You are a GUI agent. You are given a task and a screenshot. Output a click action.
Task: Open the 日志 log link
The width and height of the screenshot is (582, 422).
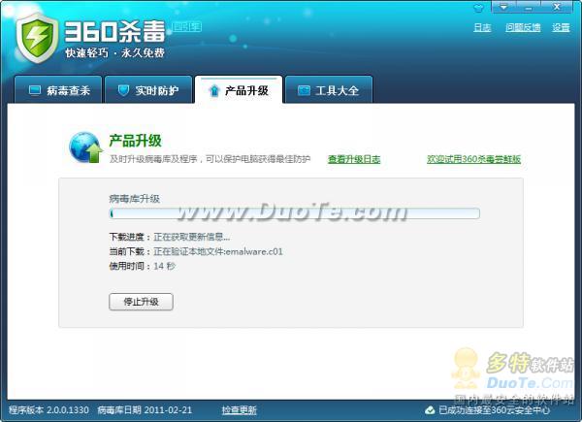[x=482, y=27]
